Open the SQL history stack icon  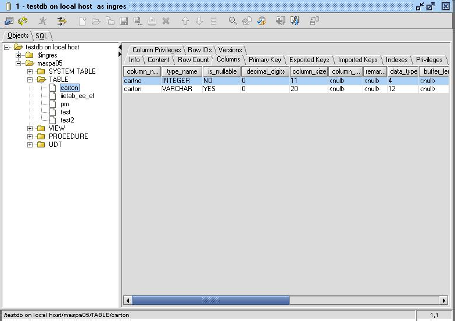[213, 21]
